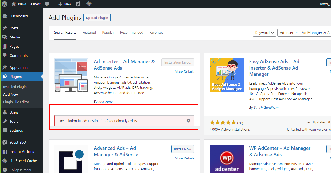This screenshot has height=173, width=331.
Task: Open the Popular plugins tab
Action: tap(108, 32)
